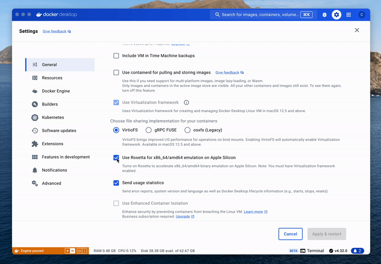This screenshot has width=381, height=264.
Task: Open the apps grid icon
Action: [x=349, y=15]
